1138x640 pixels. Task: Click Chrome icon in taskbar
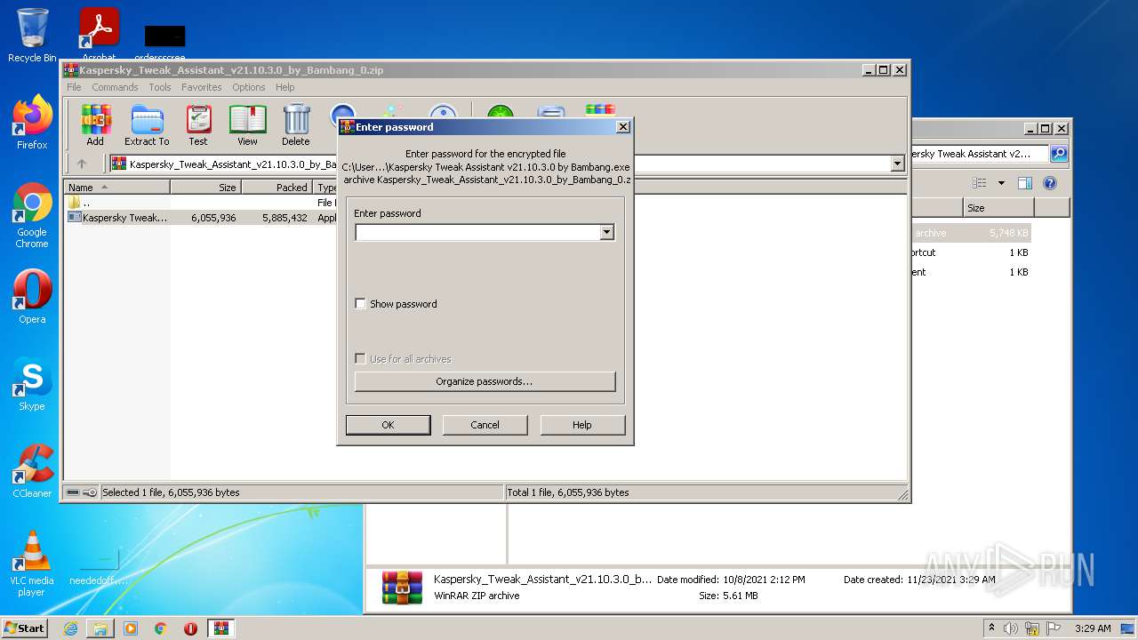[x=161, y=628]
